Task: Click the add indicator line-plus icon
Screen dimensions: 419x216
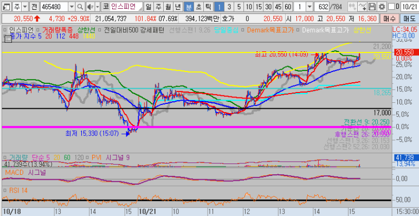Action: point(362,6)
